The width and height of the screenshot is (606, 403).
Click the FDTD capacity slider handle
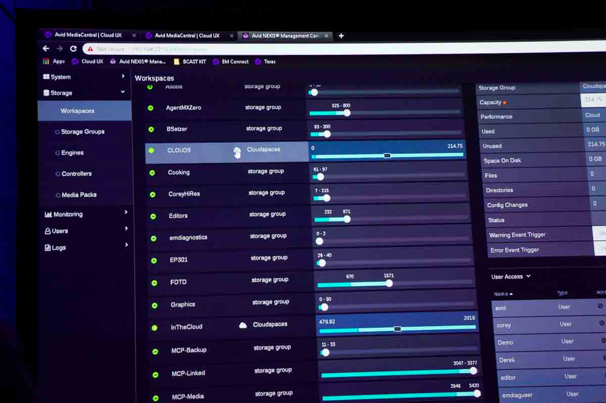389,283
